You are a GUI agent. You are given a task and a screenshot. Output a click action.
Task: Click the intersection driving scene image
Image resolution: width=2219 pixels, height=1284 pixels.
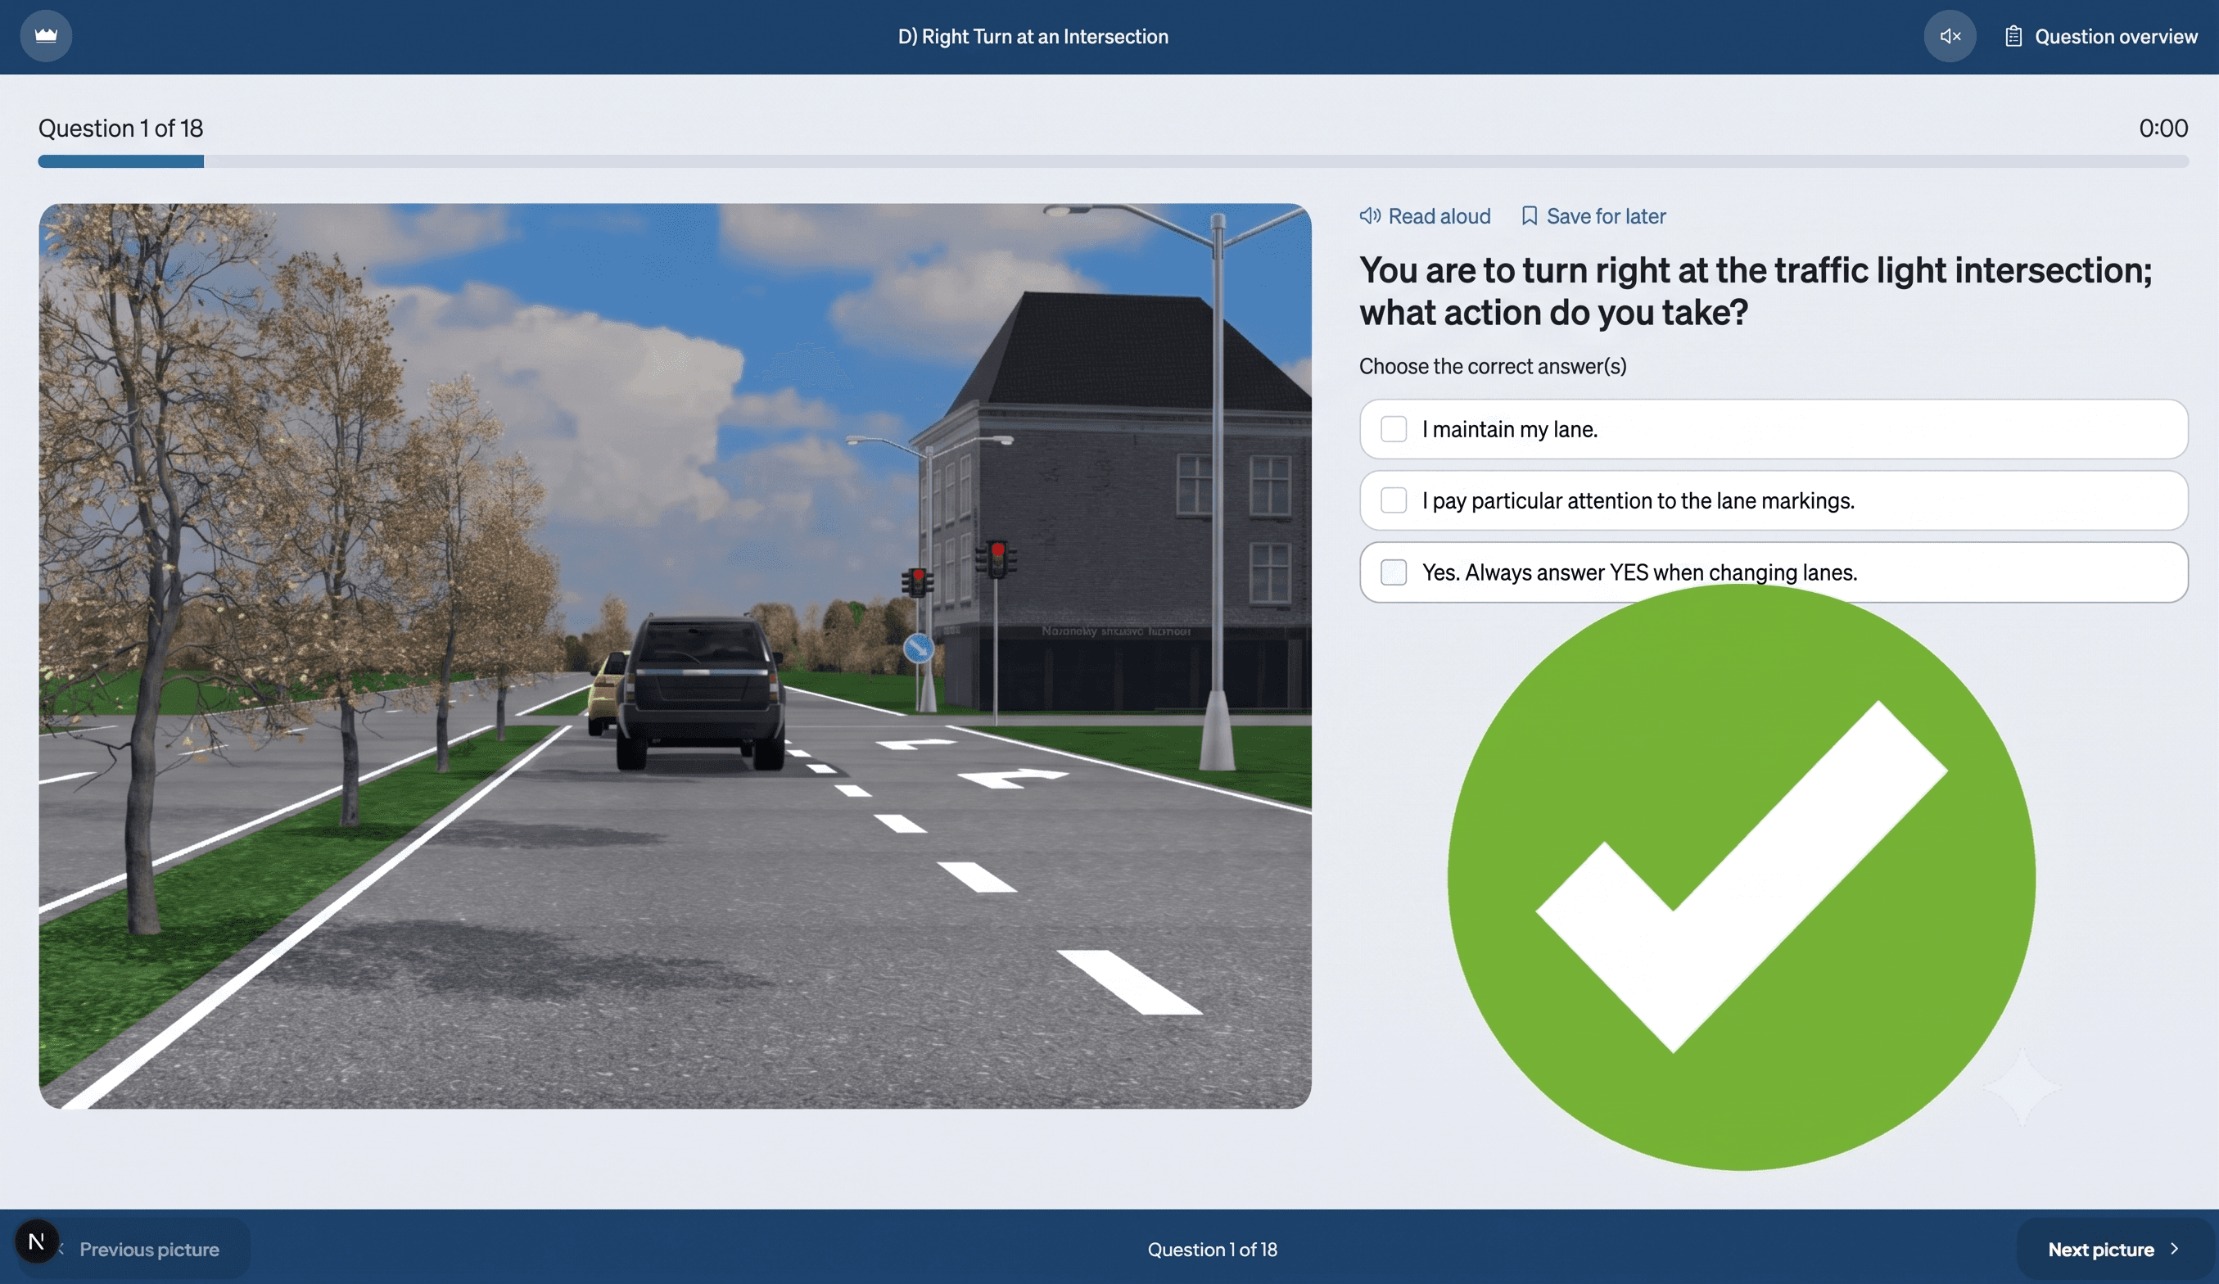[x=676, y=656]
